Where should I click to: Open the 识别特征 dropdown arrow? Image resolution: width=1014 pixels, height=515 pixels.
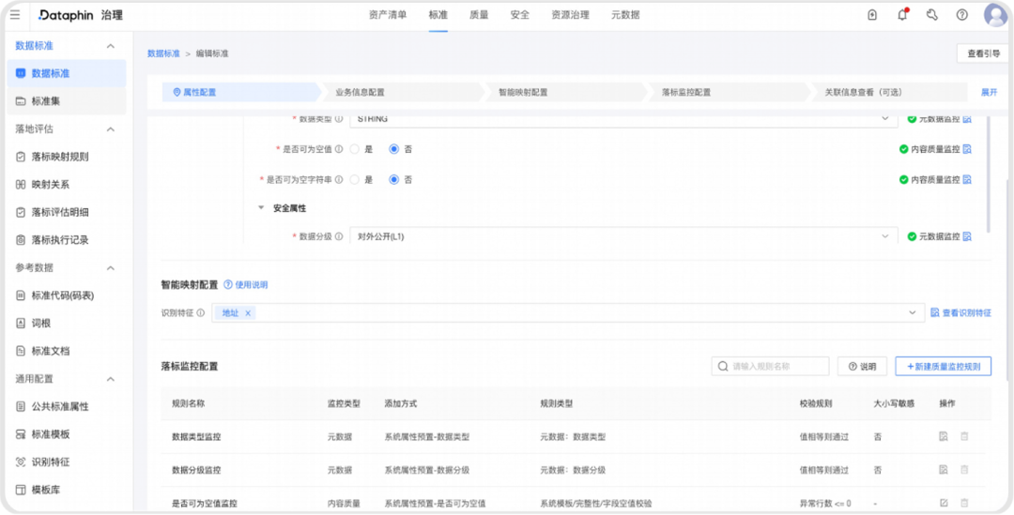[913, 312]
